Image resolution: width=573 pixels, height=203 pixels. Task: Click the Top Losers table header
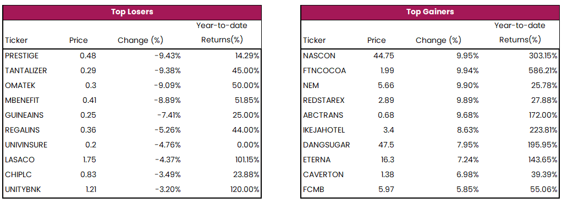coord(132,12)
